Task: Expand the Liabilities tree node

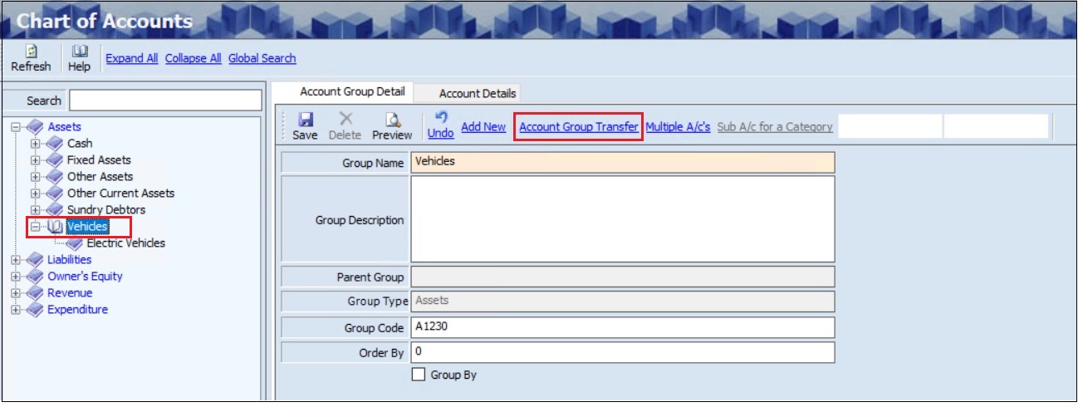Action: coord(16,260)
